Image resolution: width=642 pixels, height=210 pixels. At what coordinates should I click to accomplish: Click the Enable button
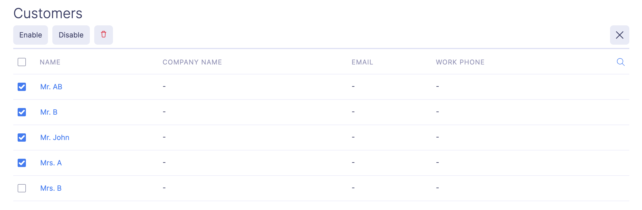click(x=30, y=35)
